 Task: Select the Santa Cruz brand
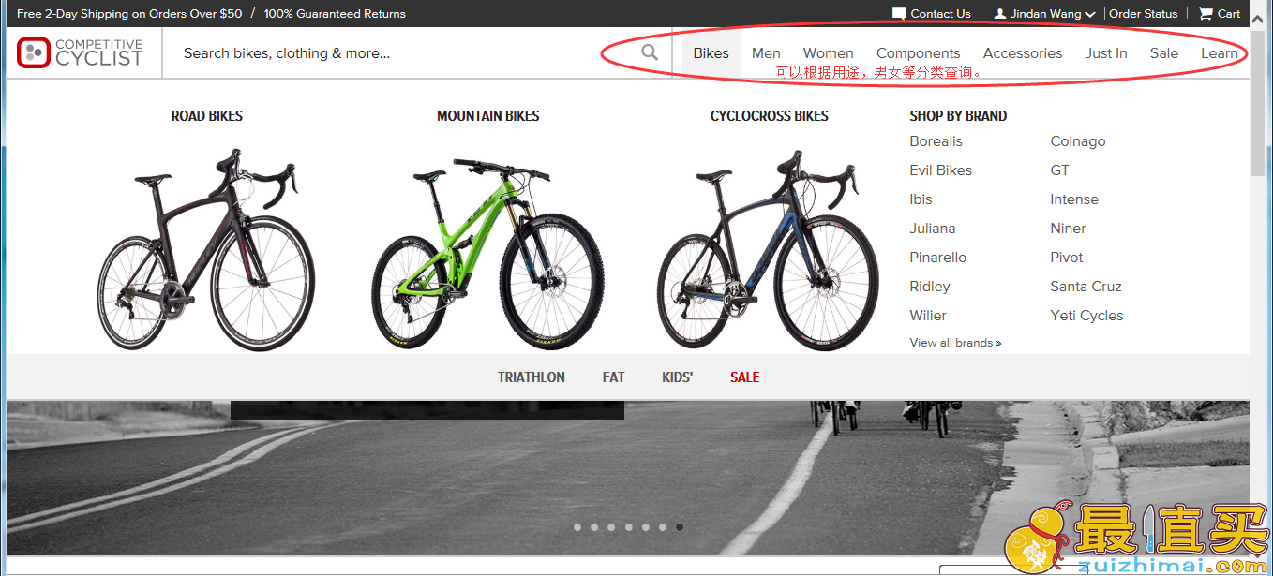pos(1086,287)
